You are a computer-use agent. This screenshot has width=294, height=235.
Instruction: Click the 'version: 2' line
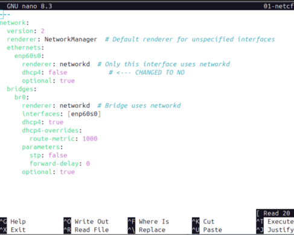coord(26,31)
